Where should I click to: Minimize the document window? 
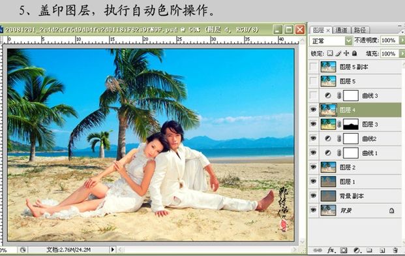pos(278,29)
